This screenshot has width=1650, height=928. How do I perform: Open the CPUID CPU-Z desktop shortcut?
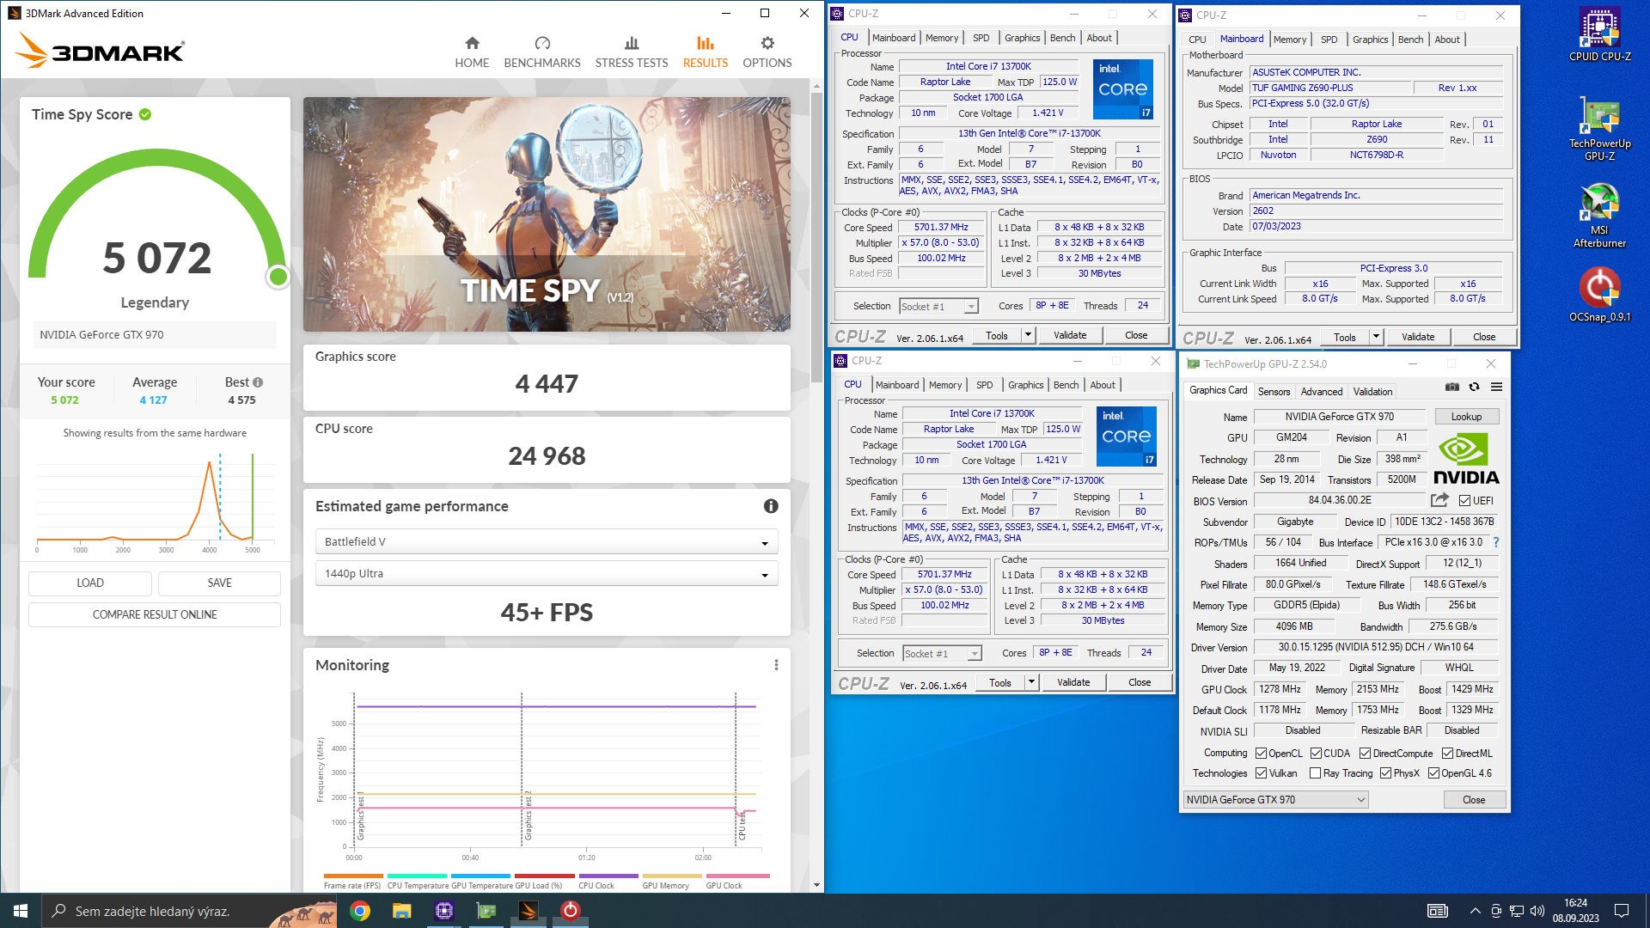(x=1599, y=34)
